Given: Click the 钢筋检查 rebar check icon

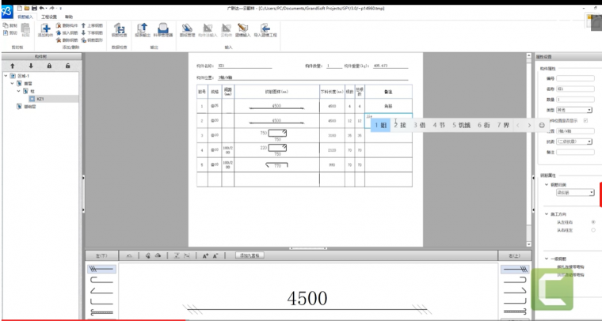Looking at the screenshot, I should tap(119, 30).
